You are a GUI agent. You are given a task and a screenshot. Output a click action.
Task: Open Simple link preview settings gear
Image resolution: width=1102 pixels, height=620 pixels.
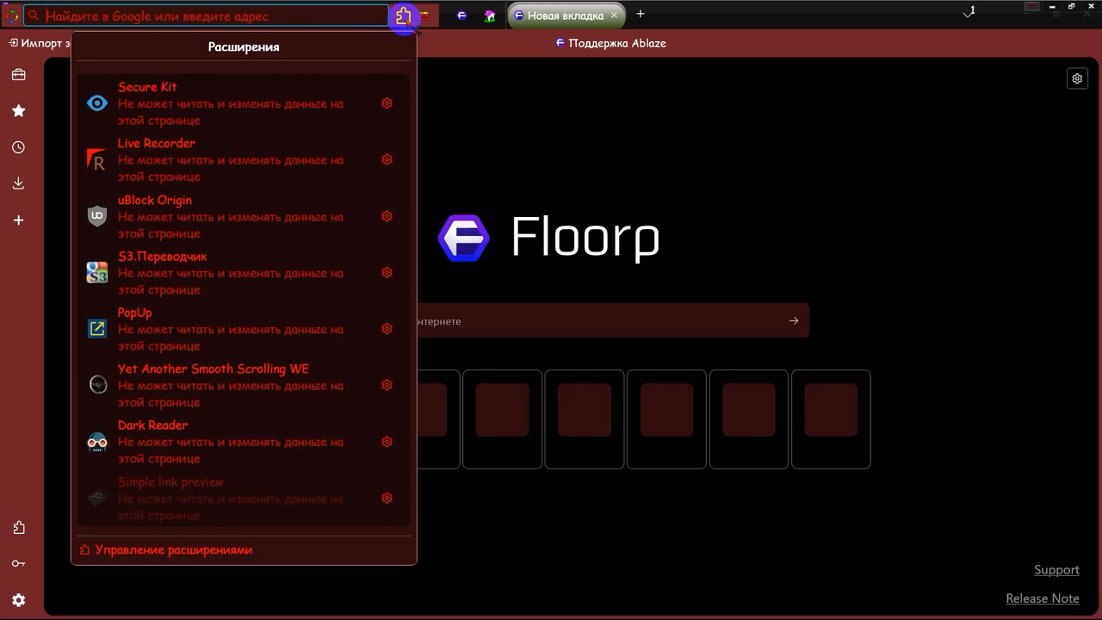pyautogui.click(x=387, y=498)
